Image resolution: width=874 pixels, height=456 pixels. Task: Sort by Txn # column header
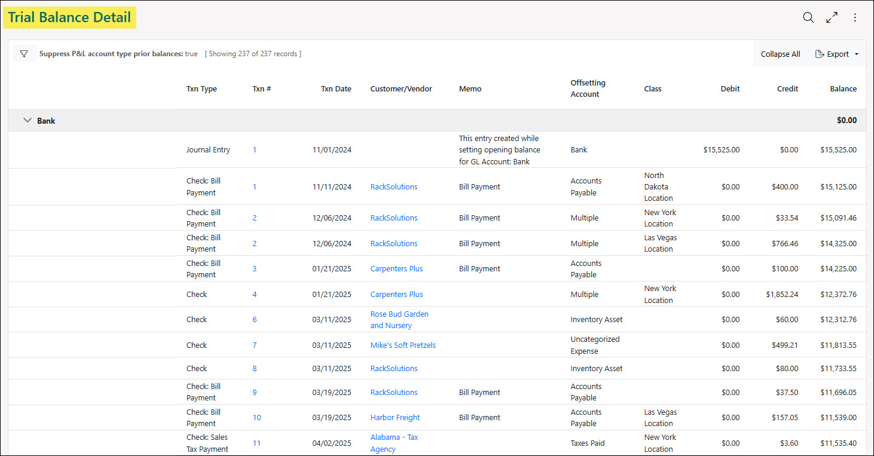262,88
